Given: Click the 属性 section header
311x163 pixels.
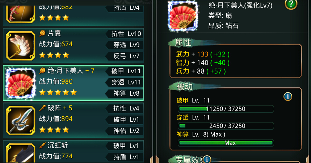Looking at the screenshot, I should (x=183, y=42).
